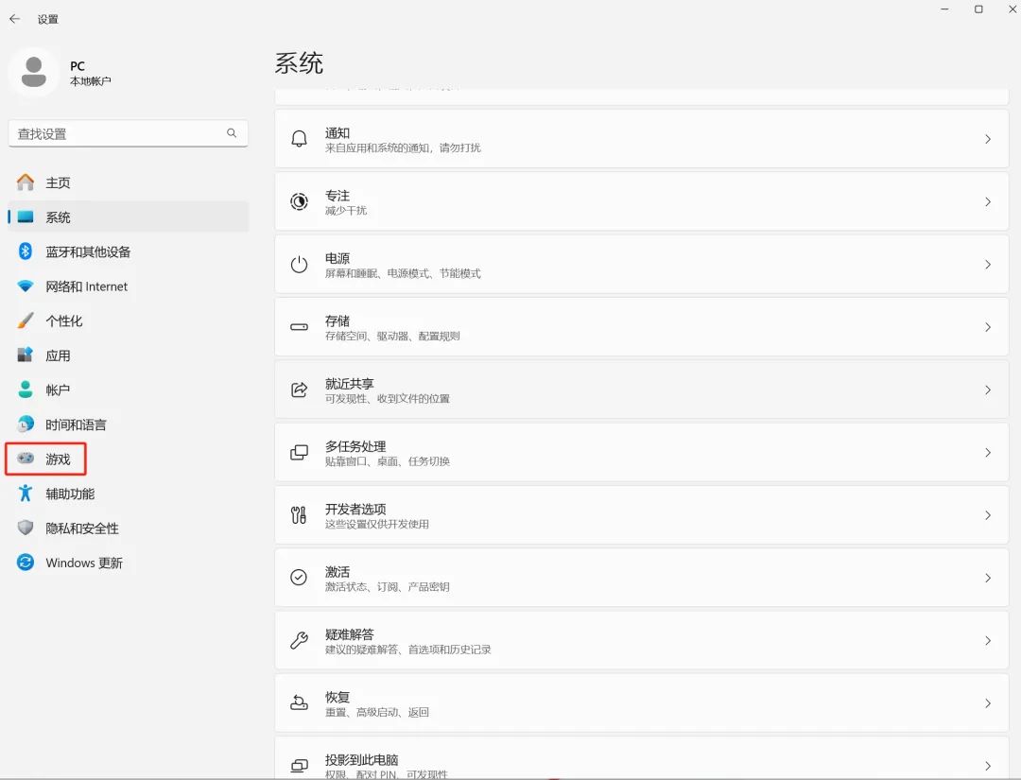Click the 个性化 paintbrush icon
This screenshot has height=780, width=1021.
click(26, 321)
